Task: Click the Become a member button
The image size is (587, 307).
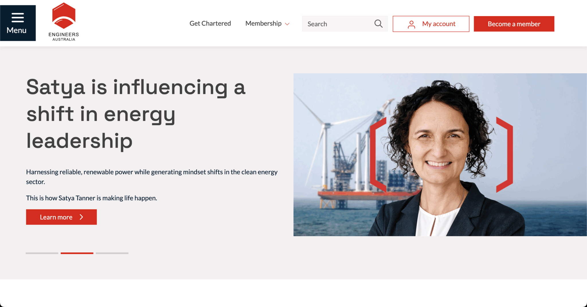Action: coord(514,24)
